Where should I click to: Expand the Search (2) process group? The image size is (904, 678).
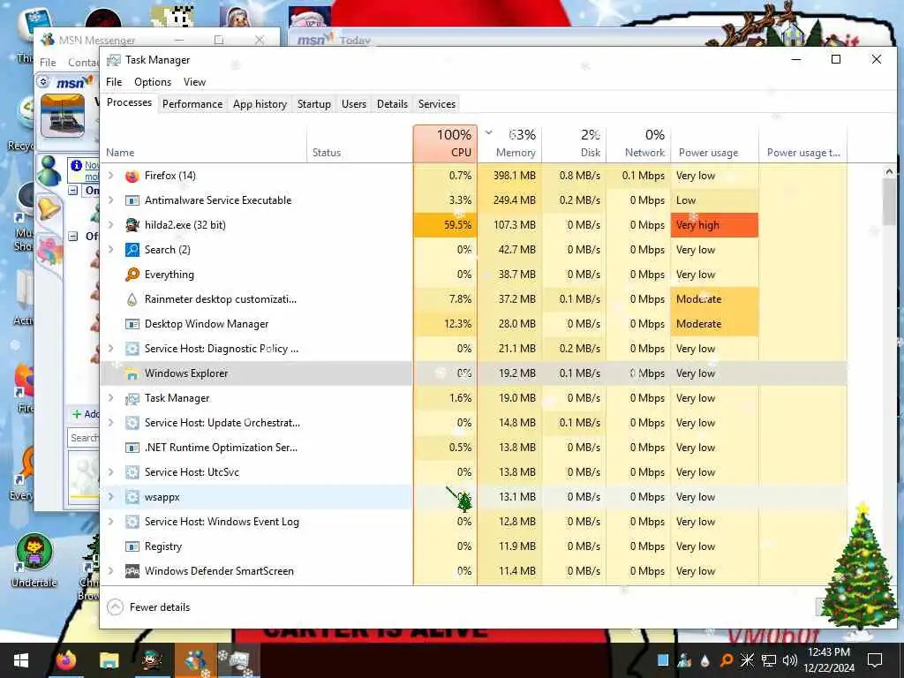click(111, 250)
